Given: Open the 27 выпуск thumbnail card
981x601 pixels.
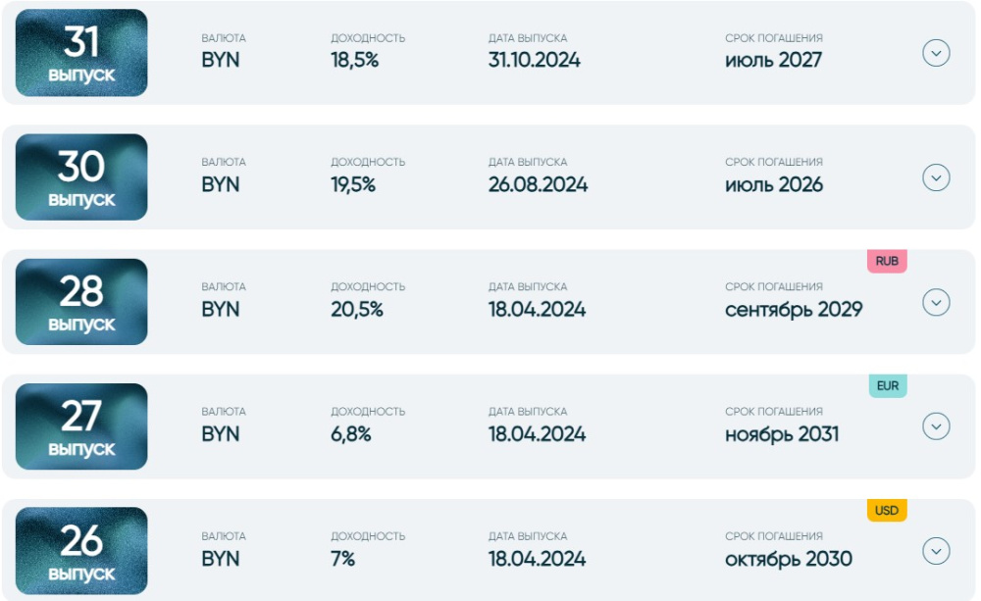Looking at the screenshot, I should tap(81, 426).
